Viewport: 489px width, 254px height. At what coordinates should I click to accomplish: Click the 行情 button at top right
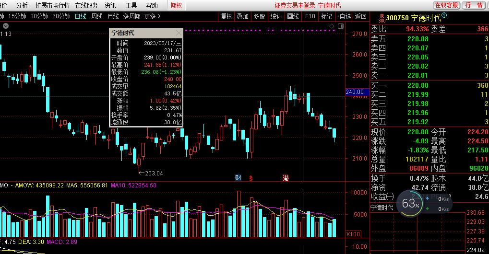point(474,5)
